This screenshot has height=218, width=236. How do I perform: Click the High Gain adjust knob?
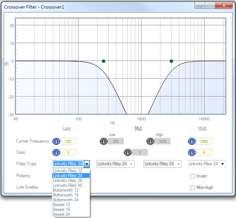(192, 153)
